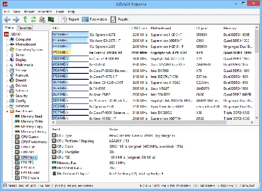Open the CPU PhotoWorxx benchmark
The image size is (262, 191).
pyautogui.click(x=31, y=142)
